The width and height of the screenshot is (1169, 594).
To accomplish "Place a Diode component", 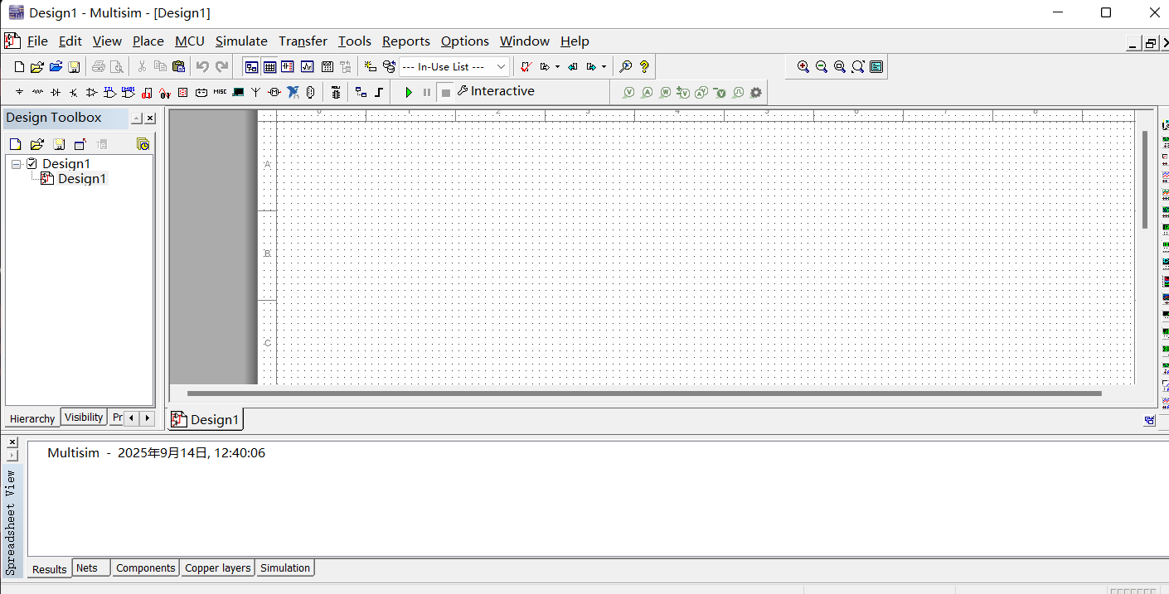I will pyautogui.click(x=56, y=92).
